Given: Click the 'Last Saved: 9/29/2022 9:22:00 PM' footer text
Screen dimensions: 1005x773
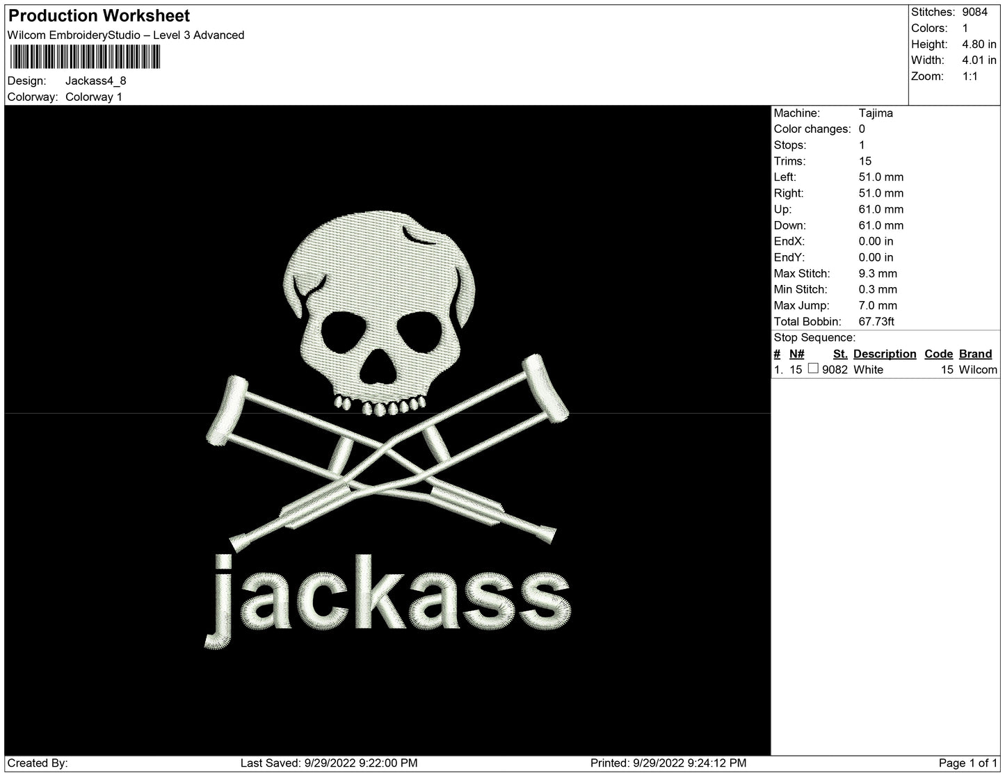Looking at the screenshot, I should pyautogui.click(x=329, y=763).
